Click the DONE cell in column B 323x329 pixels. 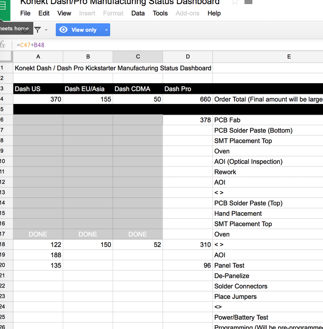(x=88, y=234)
